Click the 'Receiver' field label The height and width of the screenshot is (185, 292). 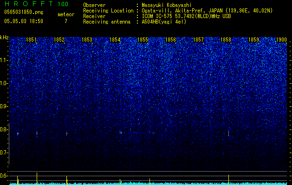(94, 16)
